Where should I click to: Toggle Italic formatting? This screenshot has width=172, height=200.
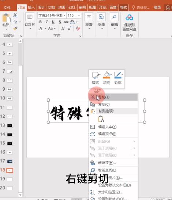pyautogui.click(x=47, y=22)
